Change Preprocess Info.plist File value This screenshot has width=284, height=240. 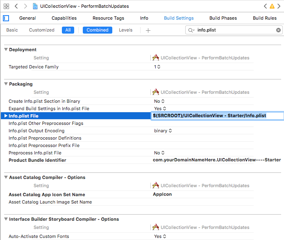159,153
